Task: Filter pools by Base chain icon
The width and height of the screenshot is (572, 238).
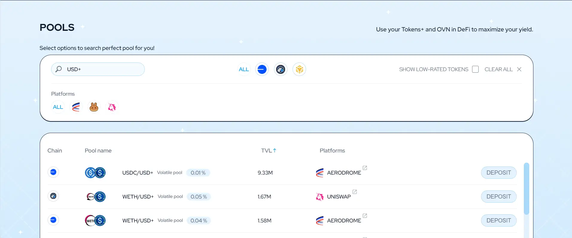Action: click(262, 69)
